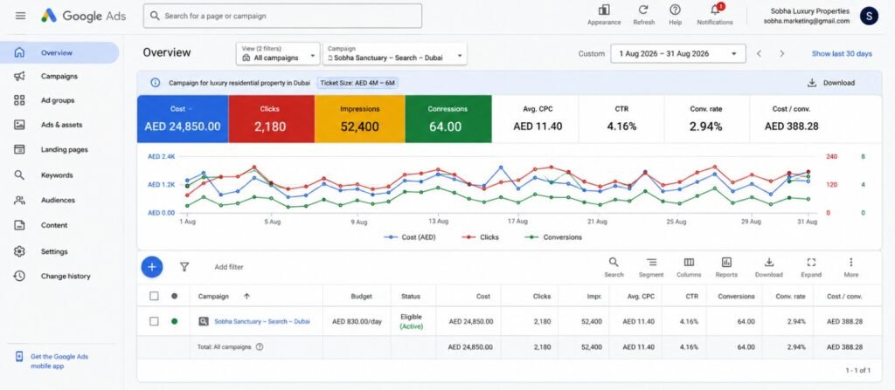Sort by the Budget column header
This screenshot has width=895, height=390.
pos(361,296)
